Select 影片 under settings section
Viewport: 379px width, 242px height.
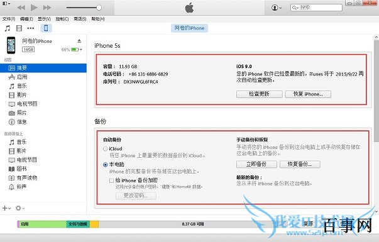43,95
